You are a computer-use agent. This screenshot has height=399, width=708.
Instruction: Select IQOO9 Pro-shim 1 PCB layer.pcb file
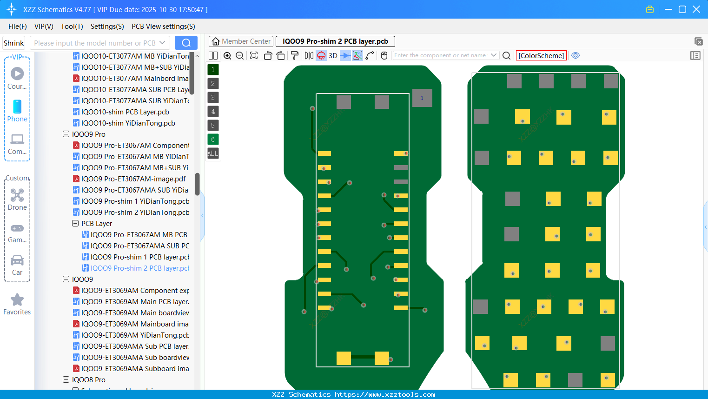pyautogui.click(x=139, y=257)
